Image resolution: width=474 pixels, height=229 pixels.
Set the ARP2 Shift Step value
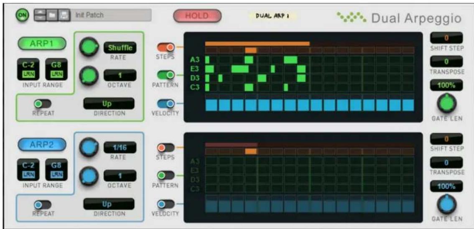[446, 139]
